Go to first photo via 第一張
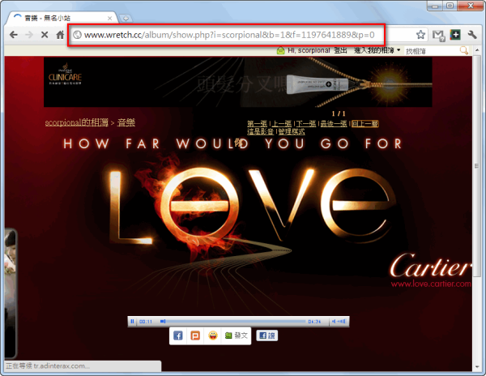The height and width of the screenshot is (376, 486). pyautogui.click(x=257, y=124)
